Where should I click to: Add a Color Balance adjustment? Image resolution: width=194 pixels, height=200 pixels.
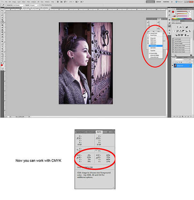181,31
